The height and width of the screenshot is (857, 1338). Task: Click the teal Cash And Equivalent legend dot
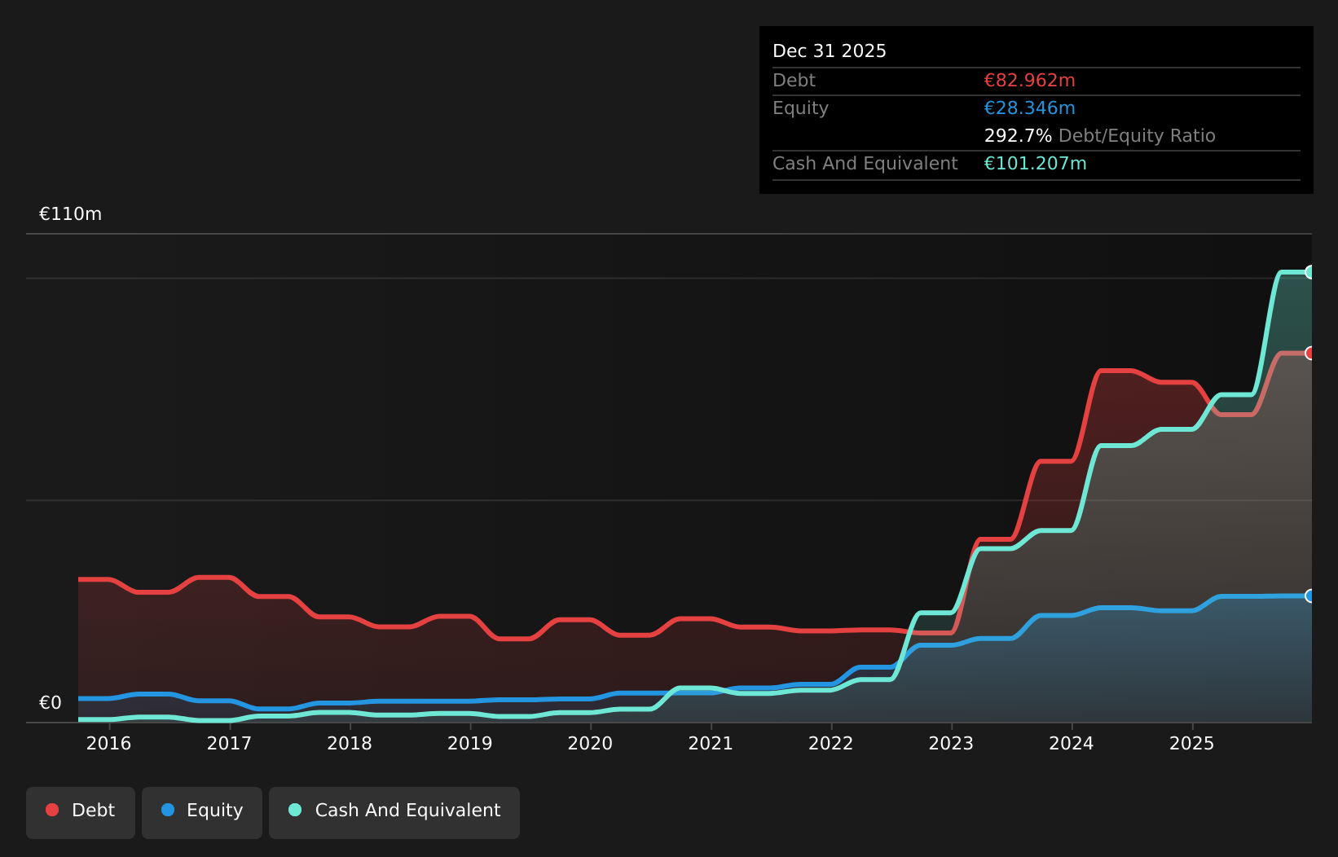pyautogui.click(x=295, y=810)
